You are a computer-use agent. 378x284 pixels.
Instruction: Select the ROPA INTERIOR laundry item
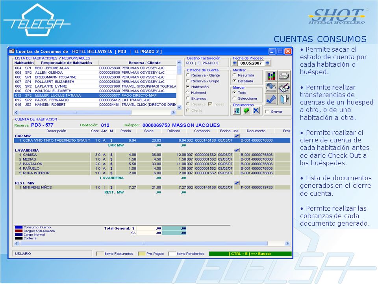(152, 173)
